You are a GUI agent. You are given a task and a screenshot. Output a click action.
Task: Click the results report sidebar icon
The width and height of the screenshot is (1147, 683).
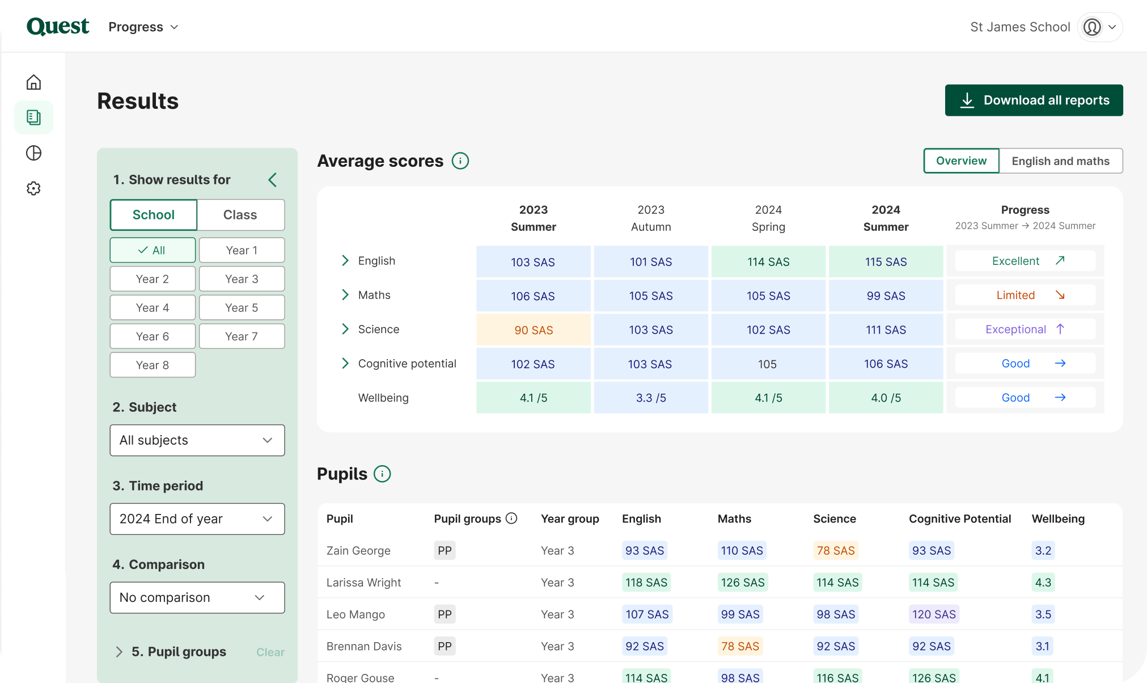coord(33,117)
